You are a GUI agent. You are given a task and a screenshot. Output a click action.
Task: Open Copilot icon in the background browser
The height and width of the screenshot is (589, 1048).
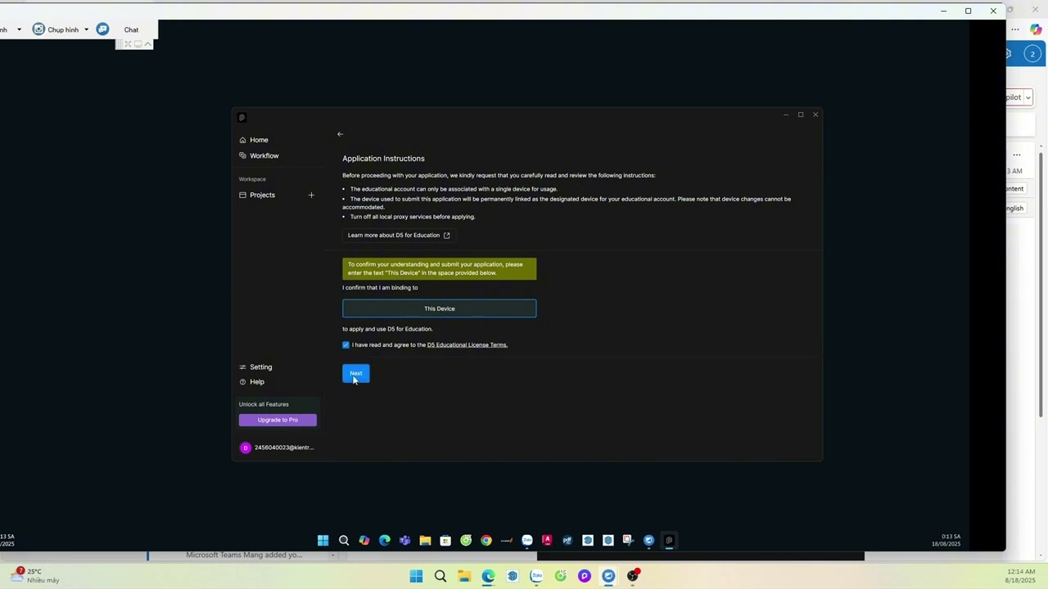point(1036,29)
